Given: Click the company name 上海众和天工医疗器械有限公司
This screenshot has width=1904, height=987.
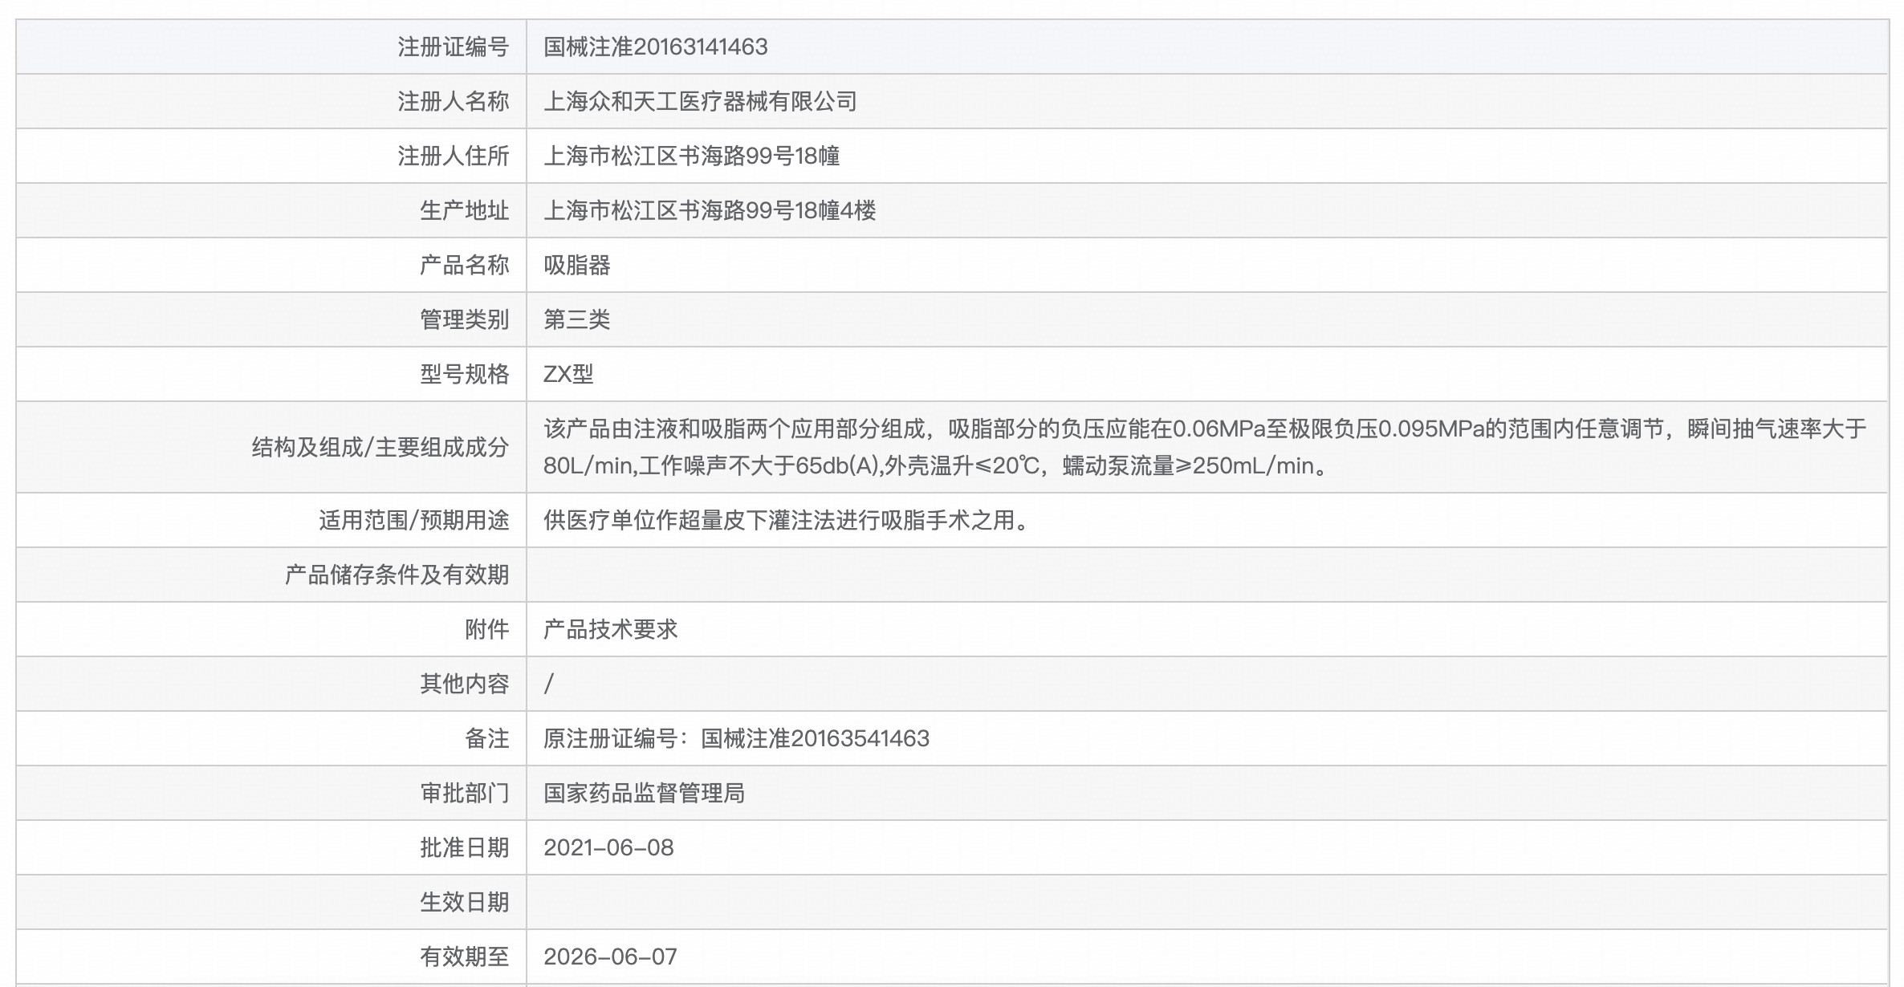Looking at the screenshot, I should point(698,101).
